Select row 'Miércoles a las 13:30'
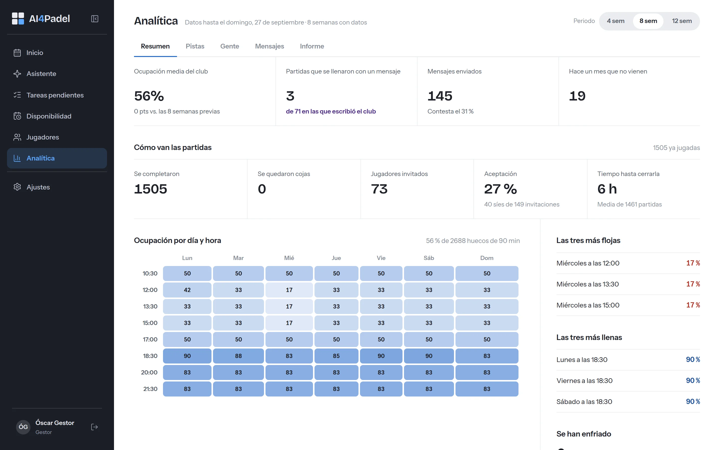Screen dimensions: 720x450 (628, 284)
